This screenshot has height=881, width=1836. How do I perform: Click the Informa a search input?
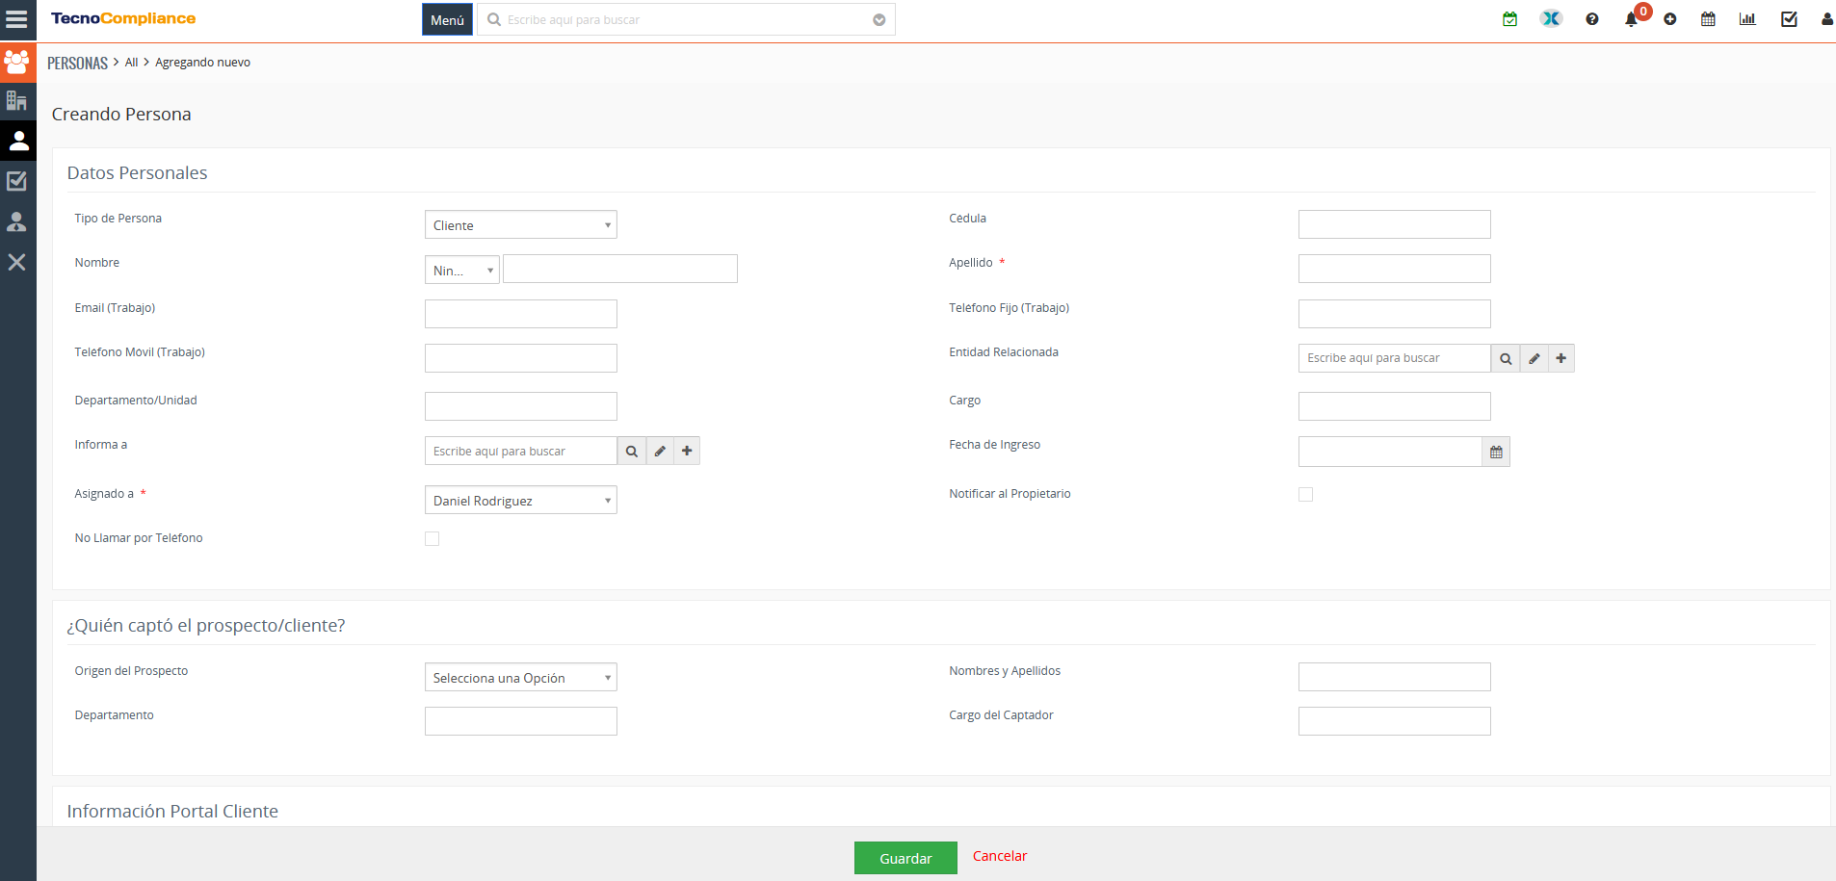pos(520,451)
